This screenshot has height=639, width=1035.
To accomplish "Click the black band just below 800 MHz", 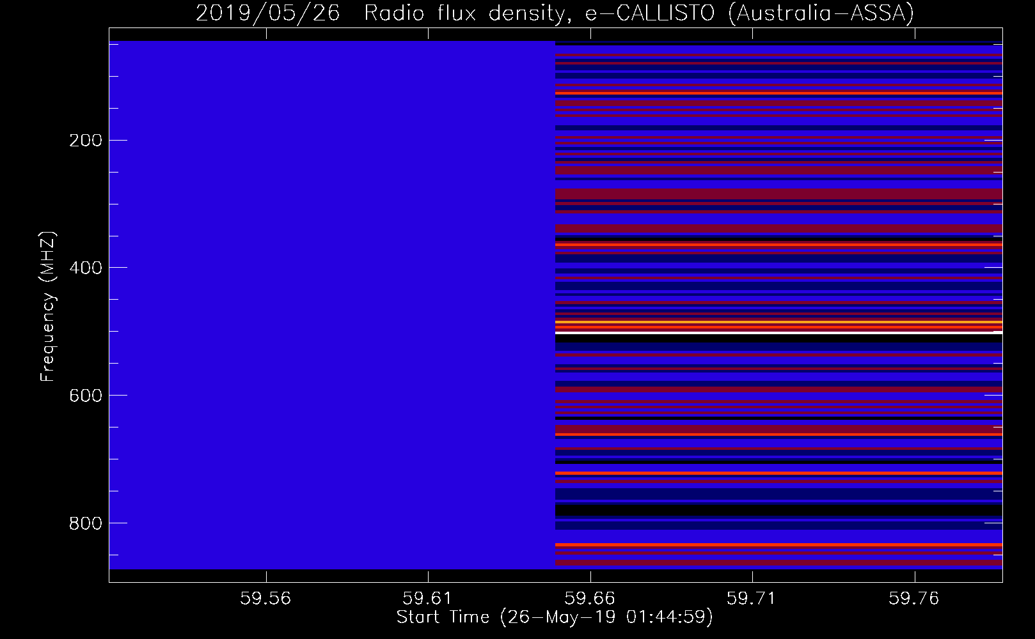I will 778,510.
